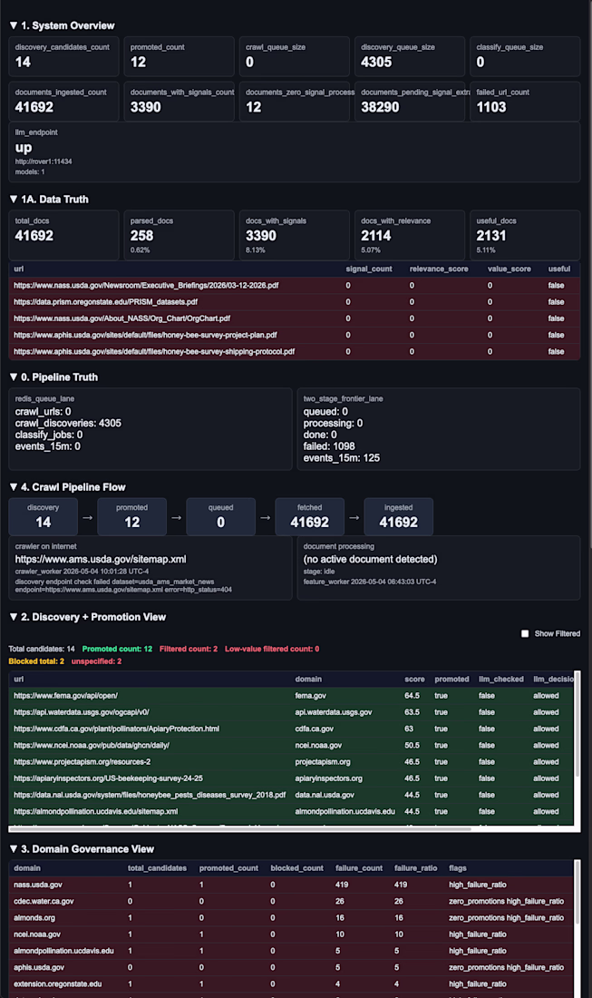Screen dimensions: 592x998
Task: Open the ams.usda.gov sitemap.xml crawler link
Action: pyautogui.click(x=101, y=560)
